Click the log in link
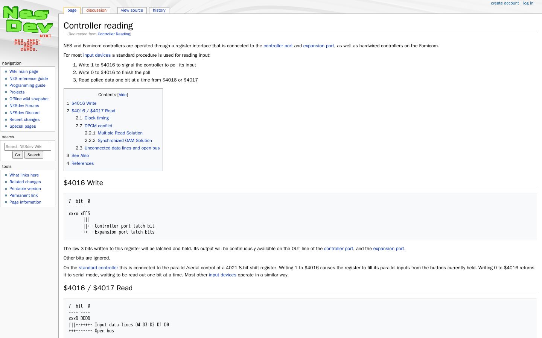This screenshot has height=338, width=542. click(x=528, y=3)
